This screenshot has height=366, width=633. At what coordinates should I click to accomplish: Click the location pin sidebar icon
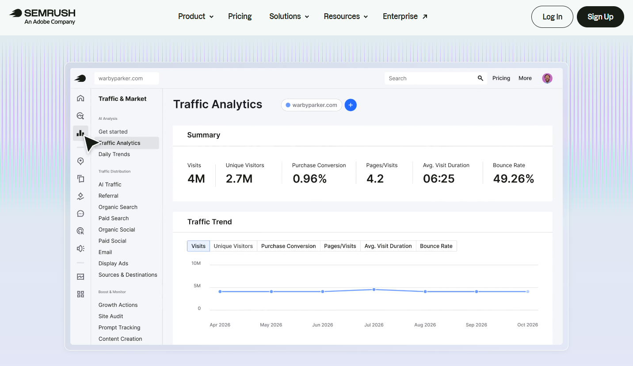point(80,161)
